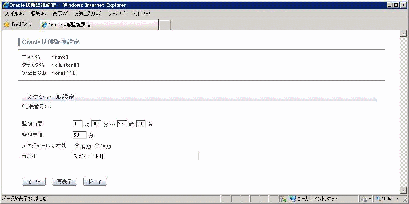The height and width of the screenshot is (204, 409).
Task: Close the Internet Explorer window
Action: point(403,5)
